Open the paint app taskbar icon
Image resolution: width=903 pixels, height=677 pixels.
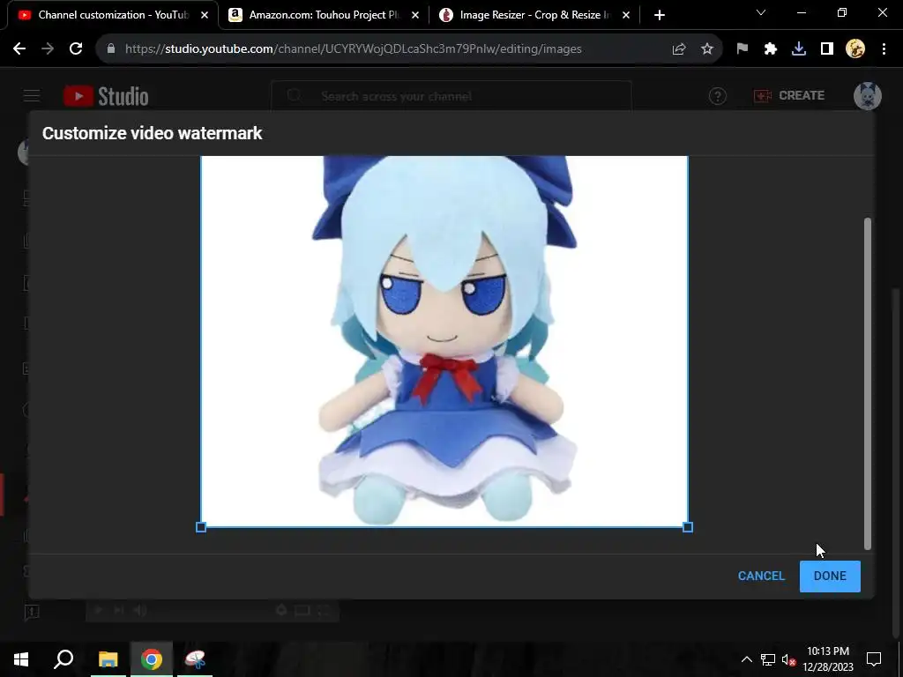pos(195,659)
